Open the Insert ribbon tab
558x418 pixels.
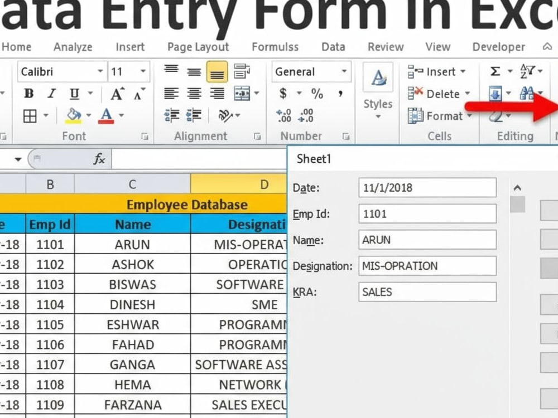point(130,47)
